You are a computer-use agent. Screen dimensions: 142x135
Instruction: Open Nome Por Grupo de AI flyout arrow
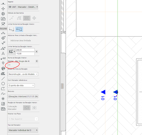[37, 61]
